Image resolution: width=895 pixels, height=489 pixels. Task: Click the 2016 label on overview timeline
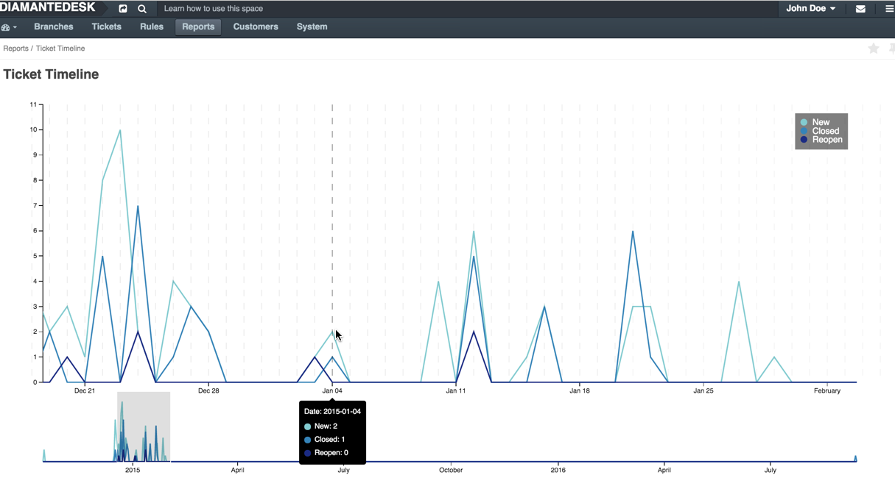(558, 470)
